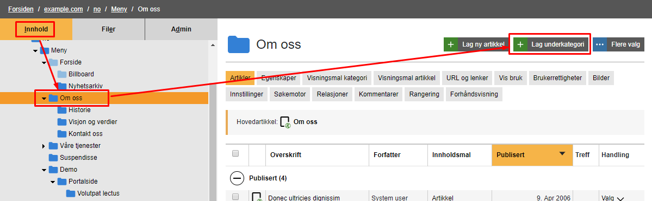Click the Hovedartikkel article icon
This screenshot has height=201, width=652.
[285, 122]
